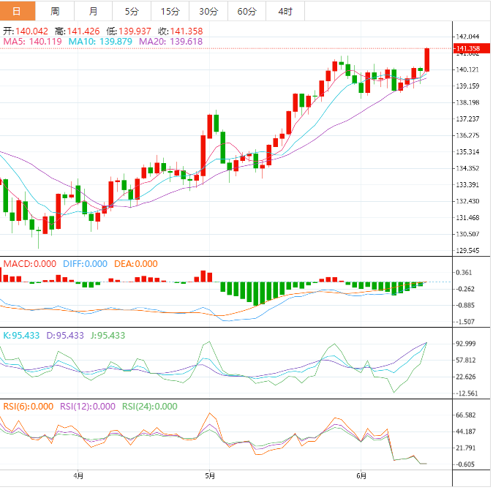Select the 日 daily chart tab
The width and height of the screenshot is (493, 490).
17,11
